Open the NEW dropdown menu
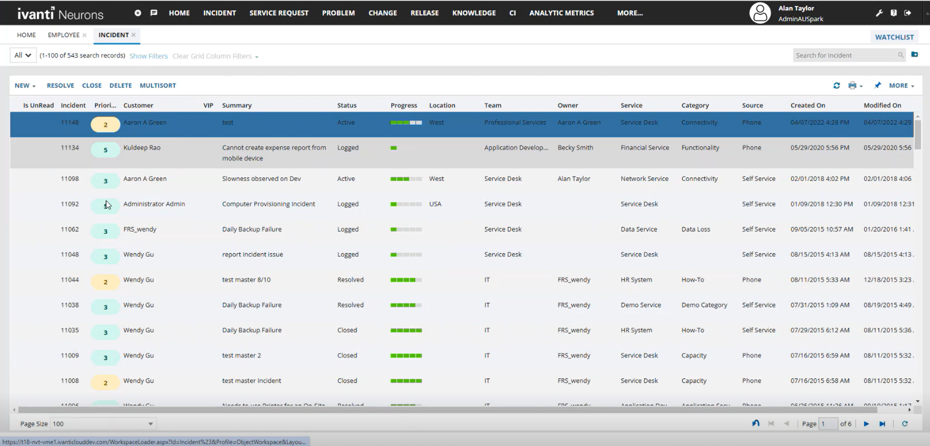 pos(25,86)
